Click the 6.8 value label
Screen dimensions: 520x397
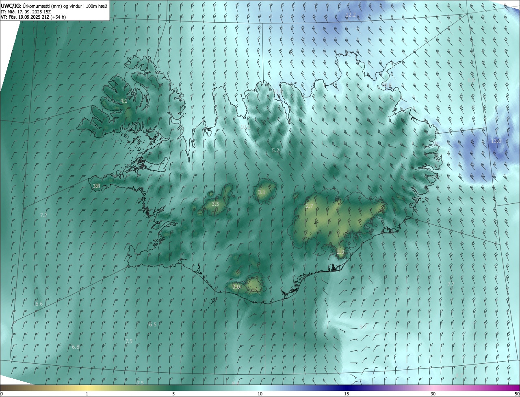pos(76,347)
